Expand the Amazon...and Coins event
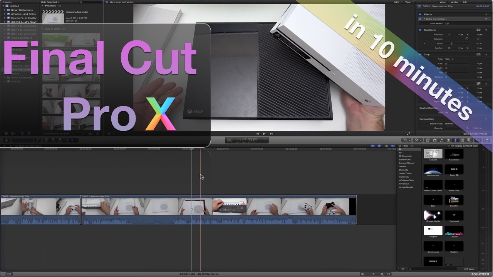 tap(5, 14)
